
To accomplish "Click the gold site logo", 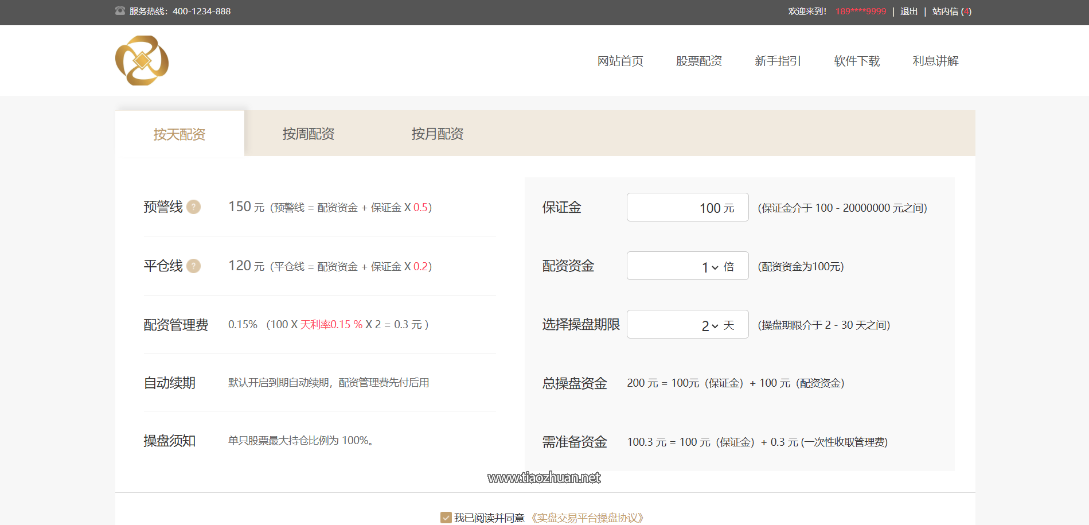I will click(142, 61).
